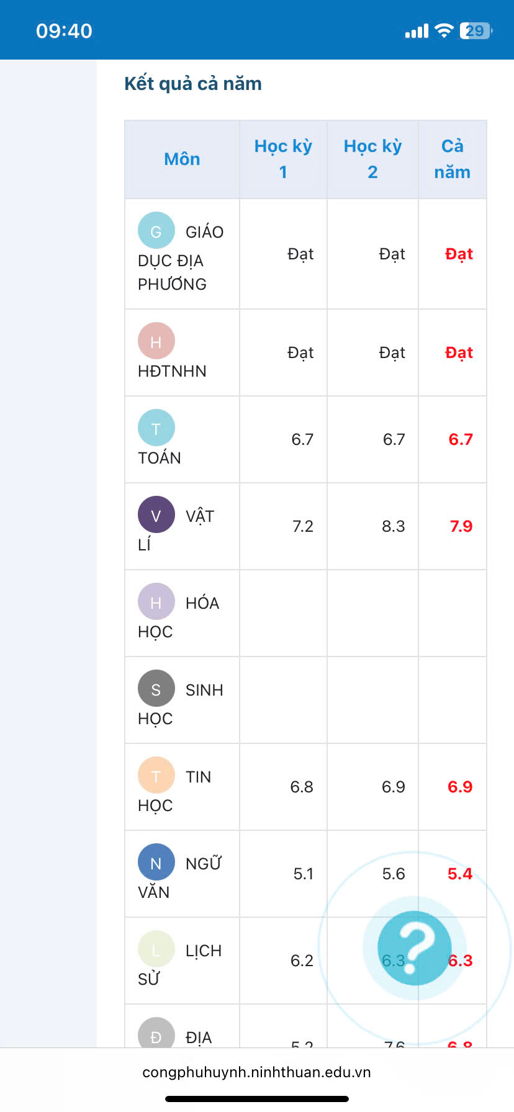
Task: Select the Môn column header
Action: coord(182,159)
